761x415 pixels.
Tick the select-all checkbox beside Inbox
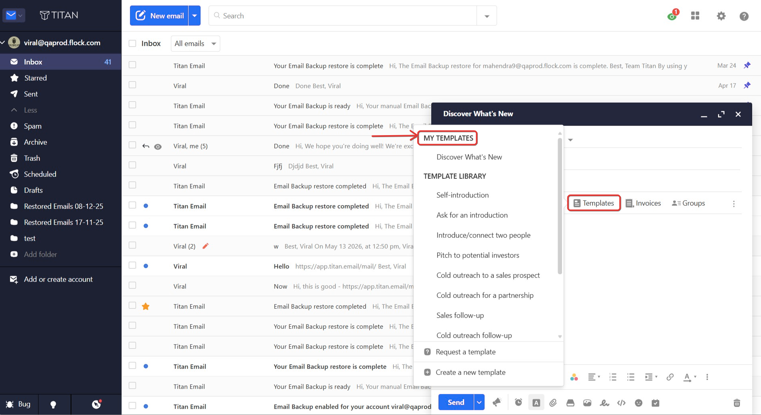click(132, 43)
